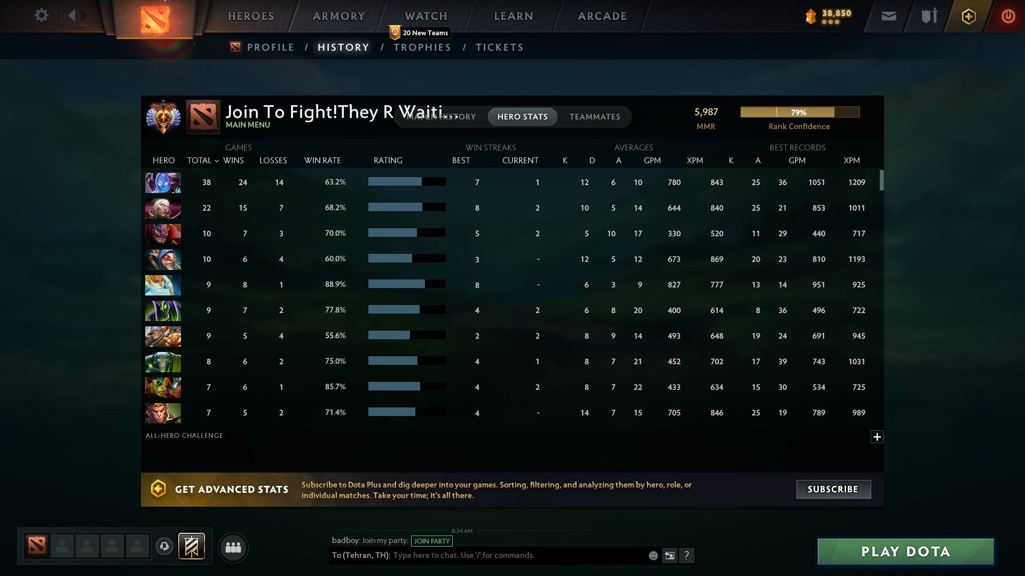Click the power/exit icon top right
Screen dimensions: 1025x576
pos(1008,16)
